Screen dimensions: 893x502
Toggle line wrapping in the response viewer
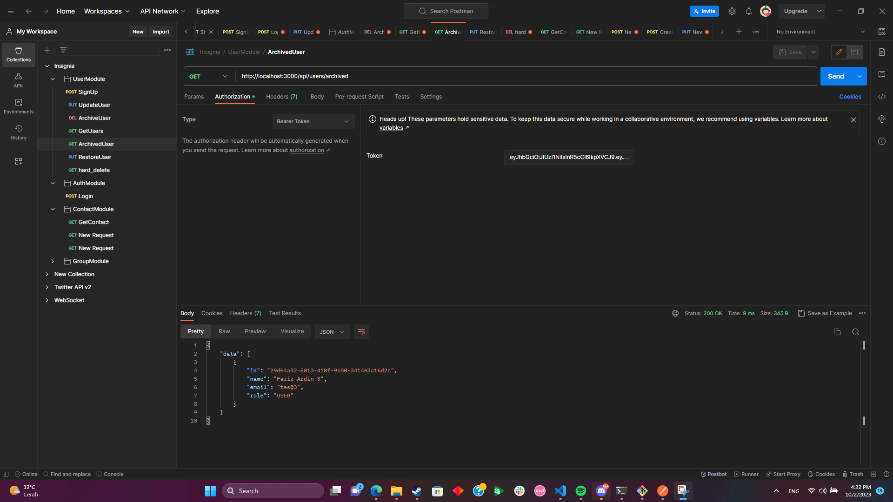[x=361, y=332]
